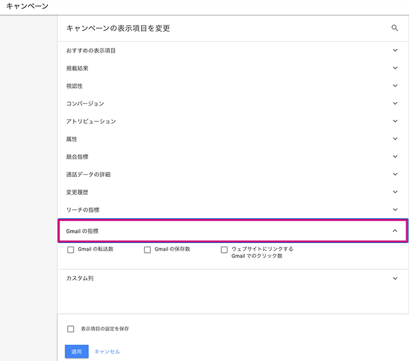Expand the カスタム列 section chevron
Image resolution: width=409 pixels, height=361 pixels.
[395, 278]
